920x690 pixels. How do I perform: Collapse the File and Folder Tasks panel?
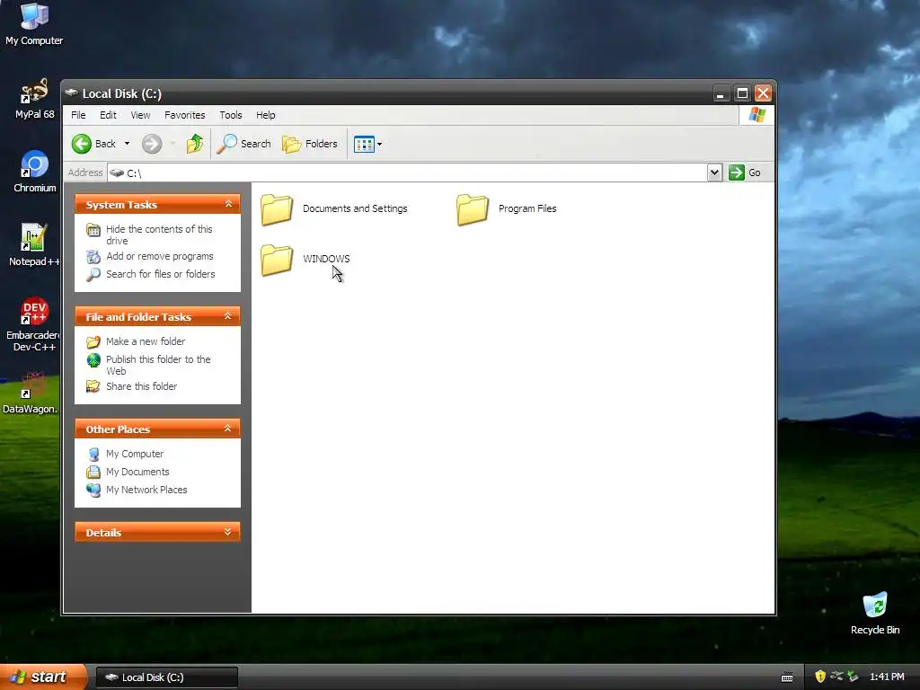(x=228, y=317)
